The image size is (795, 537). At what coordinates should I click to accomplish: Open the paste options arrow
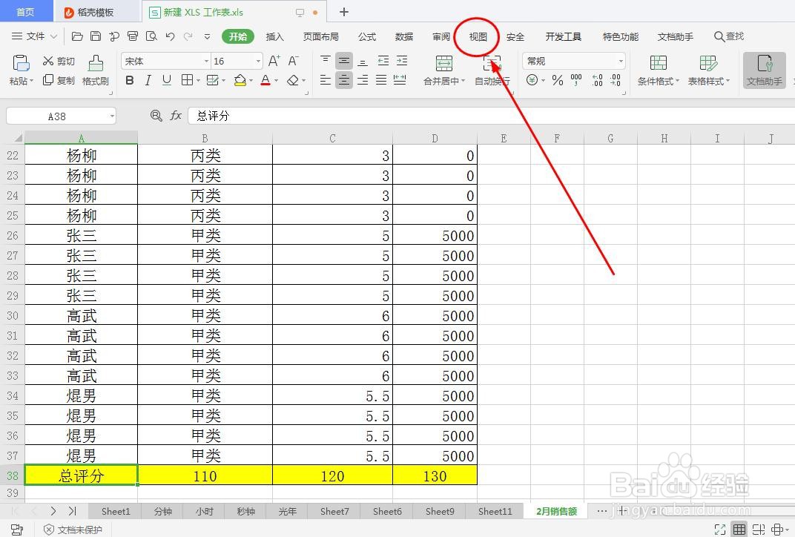(x=31, y=81)
